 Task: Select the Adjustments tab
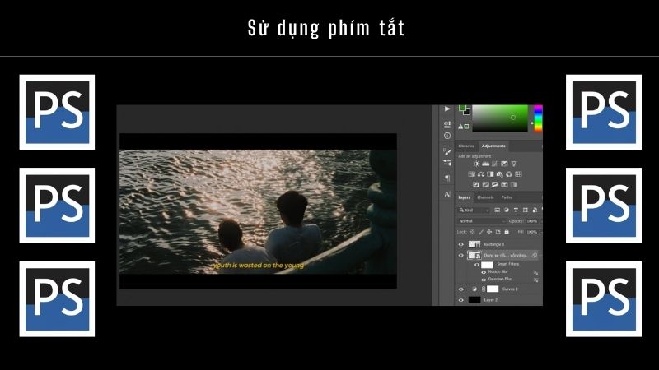click(493, 146)
